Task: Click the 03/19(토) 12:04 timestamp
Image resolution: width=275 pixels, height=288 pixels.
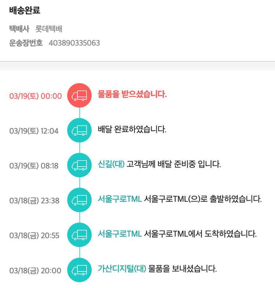Action: 34,131
